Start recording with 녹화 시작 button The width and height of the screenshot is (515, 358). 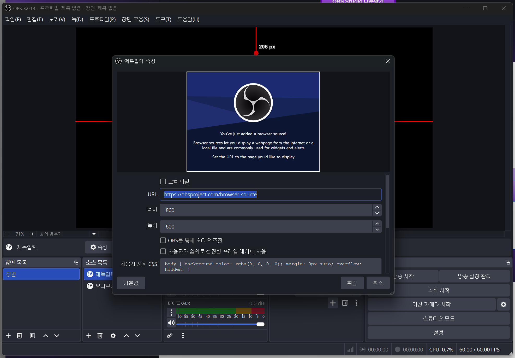439,290
